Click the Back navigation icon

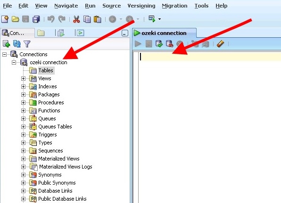(x=113, y=19)
